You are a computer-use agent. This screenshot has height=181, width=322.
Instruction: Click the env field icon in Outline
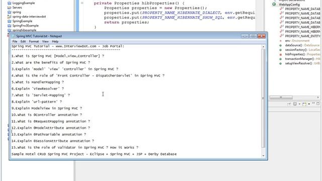(x=281, y=41)
